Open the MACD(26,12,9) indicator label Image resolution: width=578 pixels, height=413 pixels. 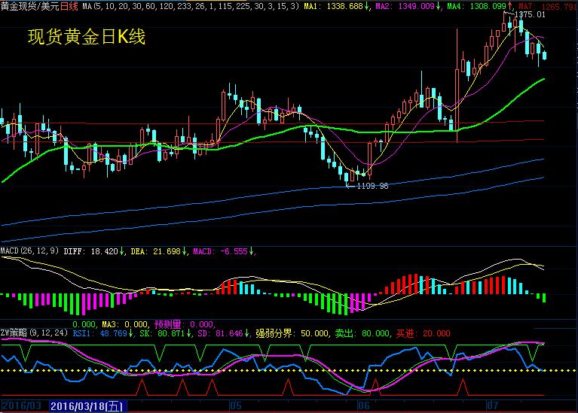[x=29, y=251]
